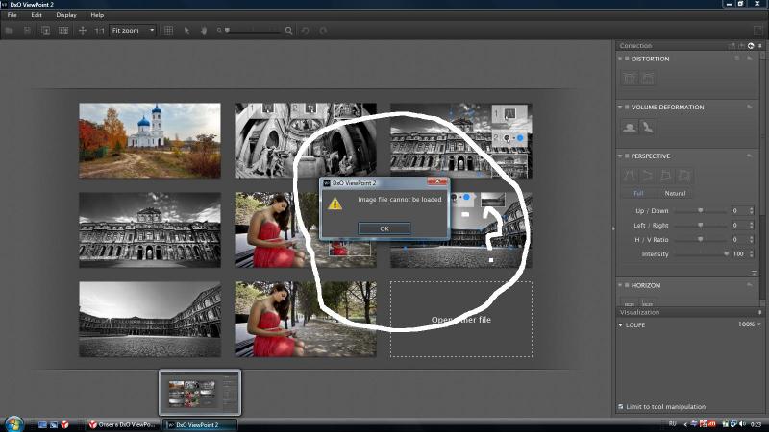Open the Edit menu
The width and height of the screenshot is (769, 432).
37,15
